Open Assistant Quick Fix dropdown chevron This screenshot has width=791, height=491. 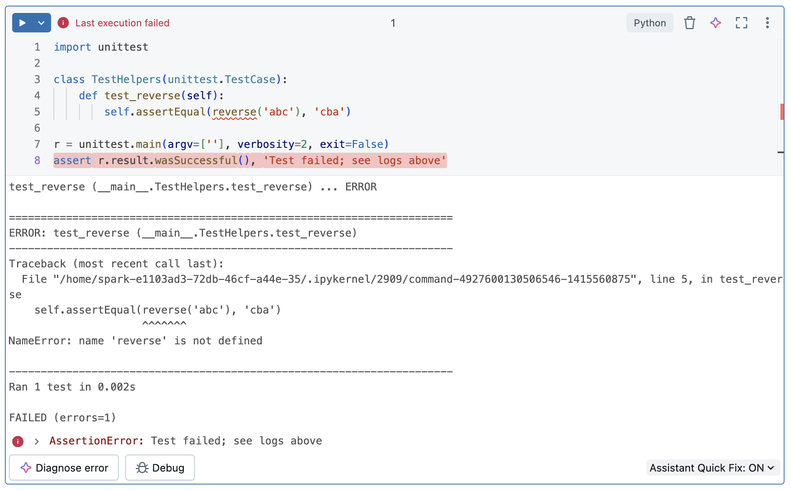(771, 468)
